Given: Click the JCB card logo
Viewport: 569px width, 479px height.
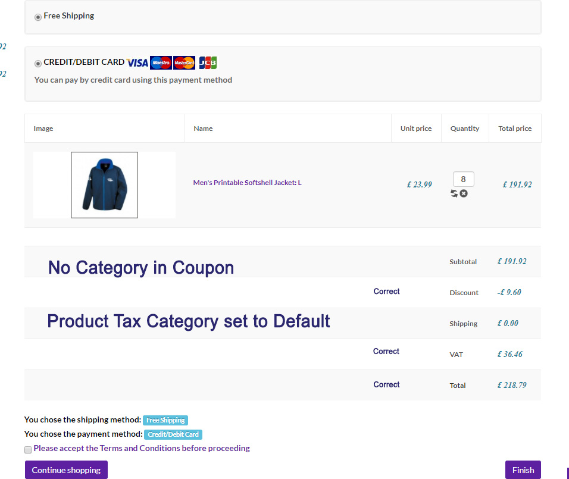Looking at the screenshot, I should 208,62.
